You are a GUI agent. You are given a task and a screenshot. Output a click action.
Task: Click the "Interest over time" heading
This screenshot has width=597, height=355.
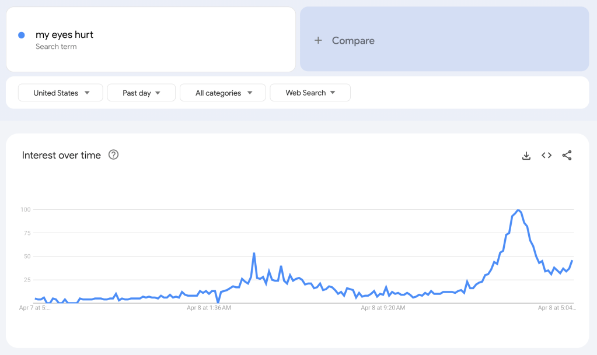coord(61,155)
